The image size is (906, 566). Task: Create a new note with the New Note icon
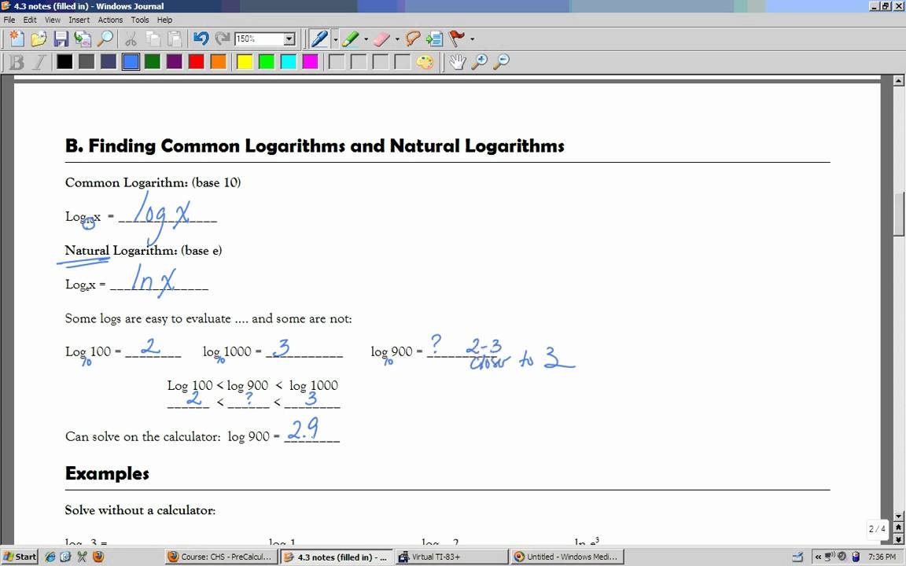[17, 39]
